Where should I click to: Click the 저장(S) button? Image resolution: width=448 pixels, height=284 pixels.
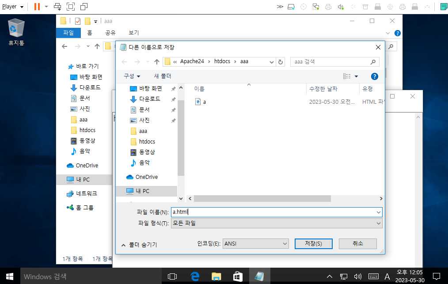click(313, 244)
